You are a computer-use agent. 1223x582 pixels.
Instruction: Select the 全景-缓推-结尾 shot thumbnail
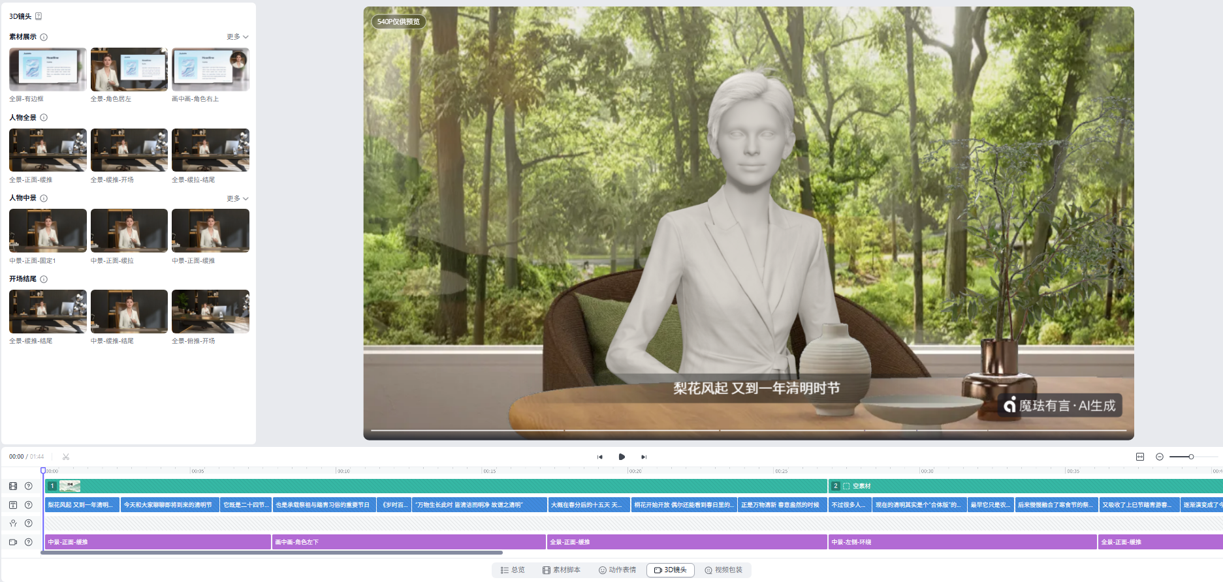[x=48, y=311]
